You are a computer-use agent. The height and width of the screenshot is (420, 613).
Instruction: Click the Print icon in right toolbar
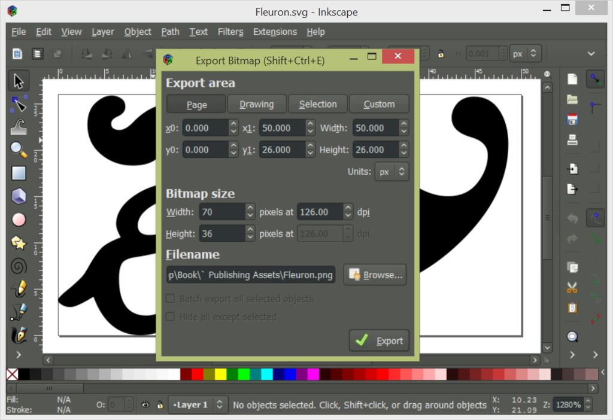(572, 140)
